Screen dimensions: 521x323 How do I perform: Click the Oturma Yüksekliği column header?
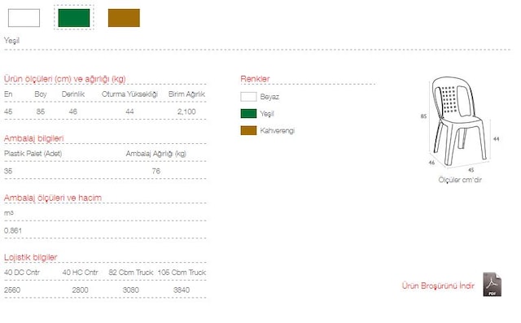point(129,94)
